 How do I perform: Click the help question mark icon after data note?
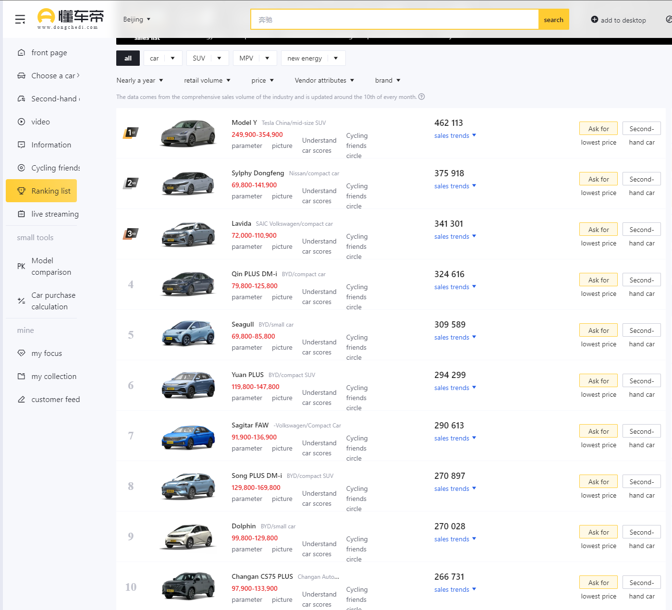[x=421, y=97]
